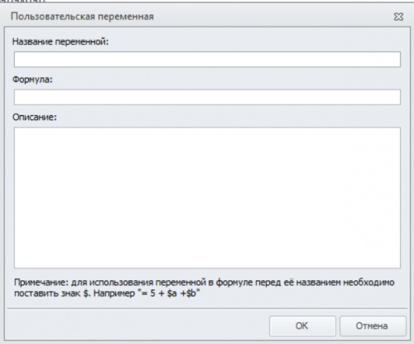This screenshot has width=414, height=344.
Task: Accept the dialog by clicking OK
Action: pos(302,326)
